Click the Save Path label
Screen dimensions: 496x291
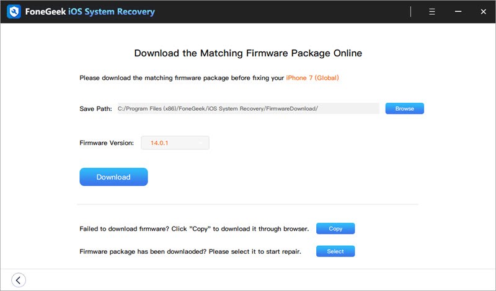tap(95, 109)
